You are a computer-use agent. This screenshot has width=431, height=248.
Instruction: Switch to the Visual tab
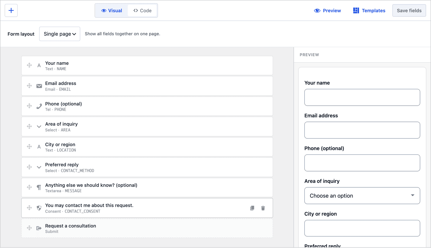112,11
